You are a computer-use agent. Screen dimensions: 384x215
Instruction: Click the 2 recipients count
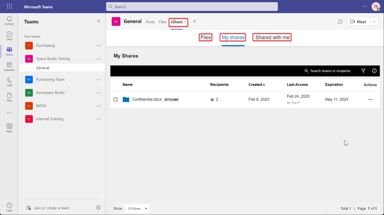[215, 100]
